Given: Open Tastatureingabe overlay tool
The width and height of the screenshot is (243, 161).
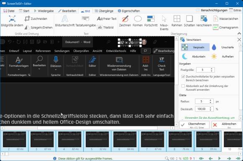Looking at the screenshot, I should click(x=85, y=21).
